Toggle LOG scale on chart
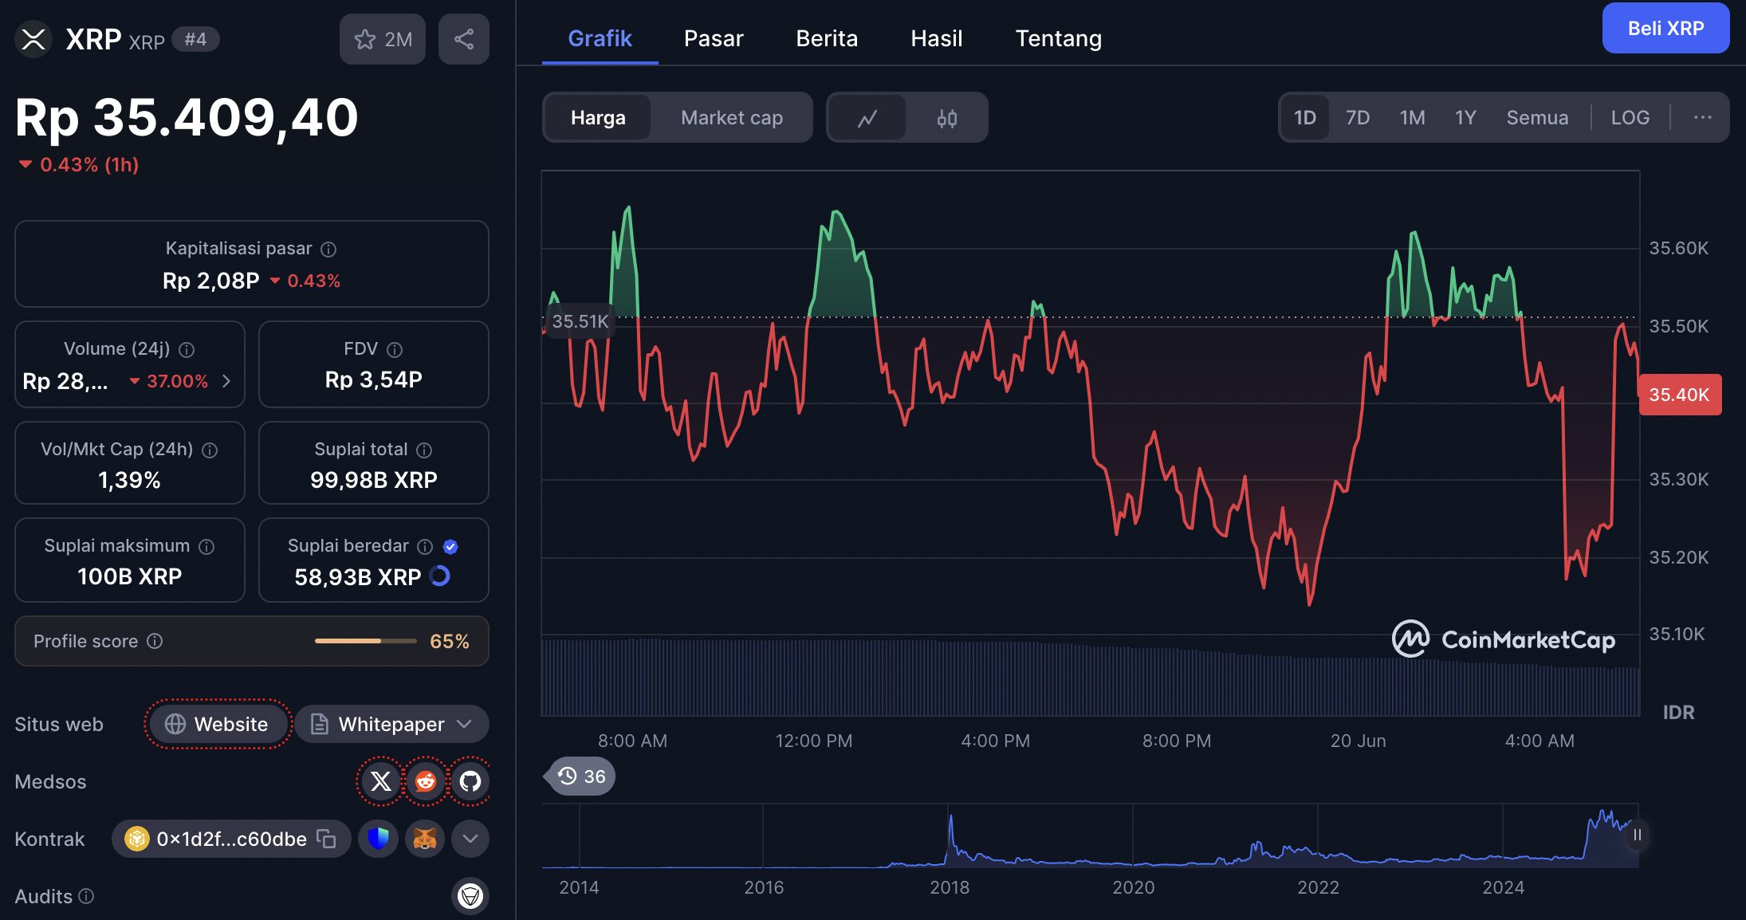 pyautogui.click(x=1630, y=118)
